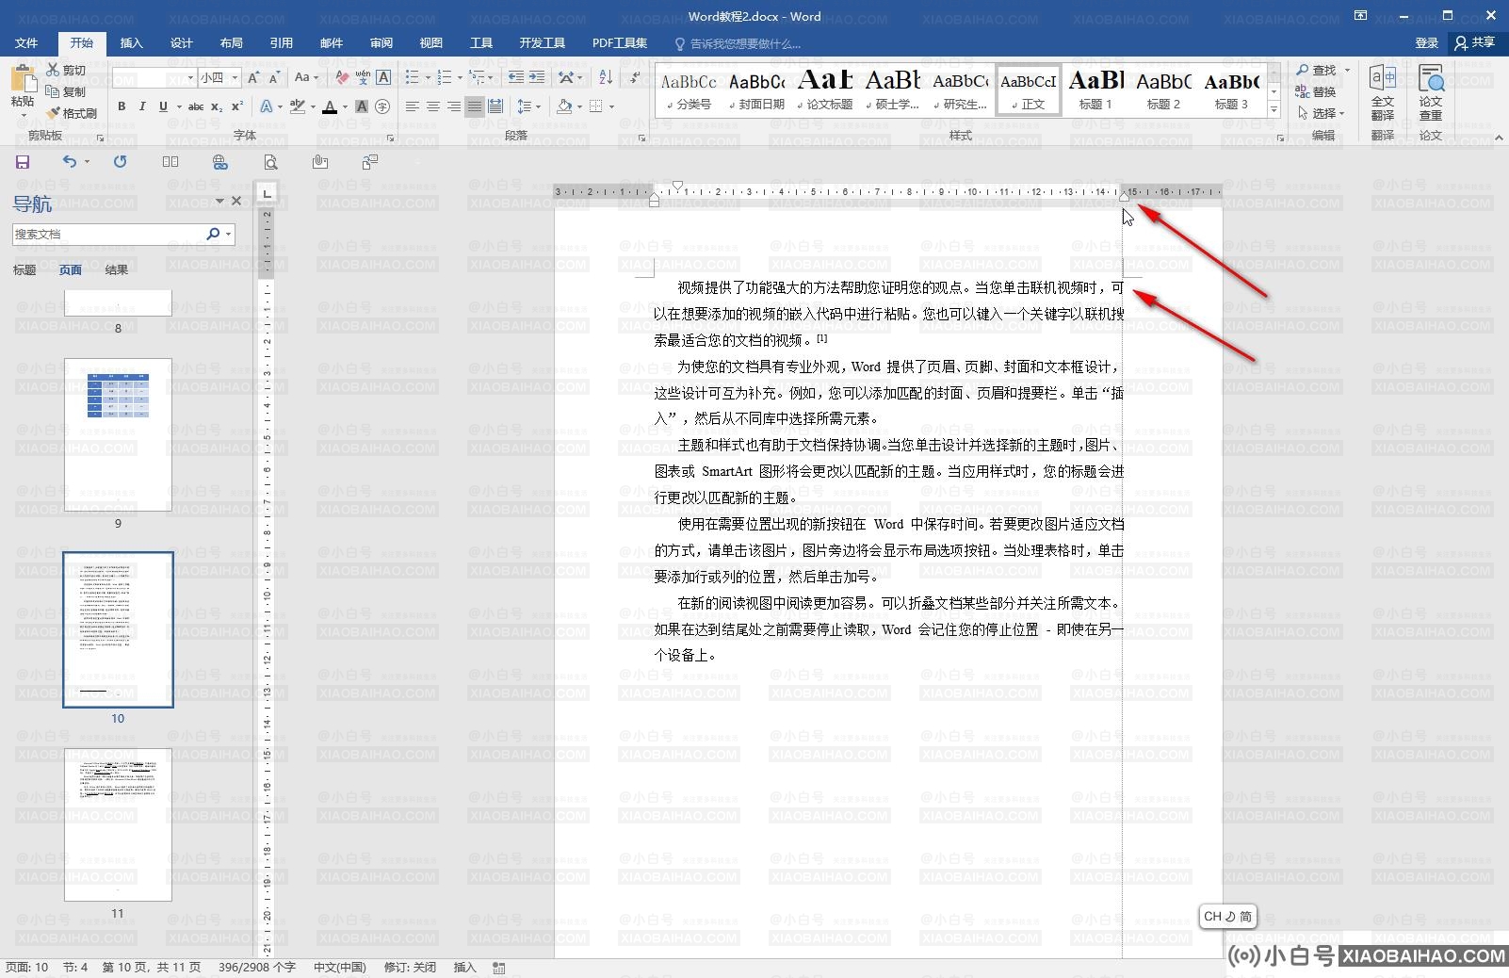
Task: Open the phonetic guide (wén) icon
Action: click(x=363, y=77)
